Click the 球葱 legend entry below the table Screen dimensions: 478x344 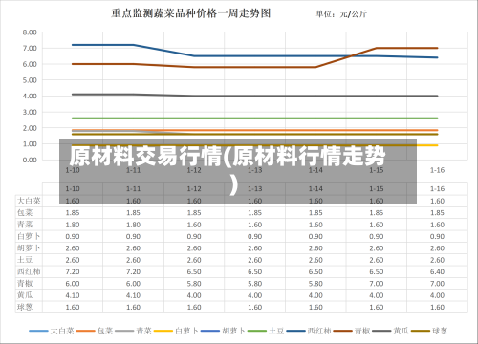tap(429, 331)
